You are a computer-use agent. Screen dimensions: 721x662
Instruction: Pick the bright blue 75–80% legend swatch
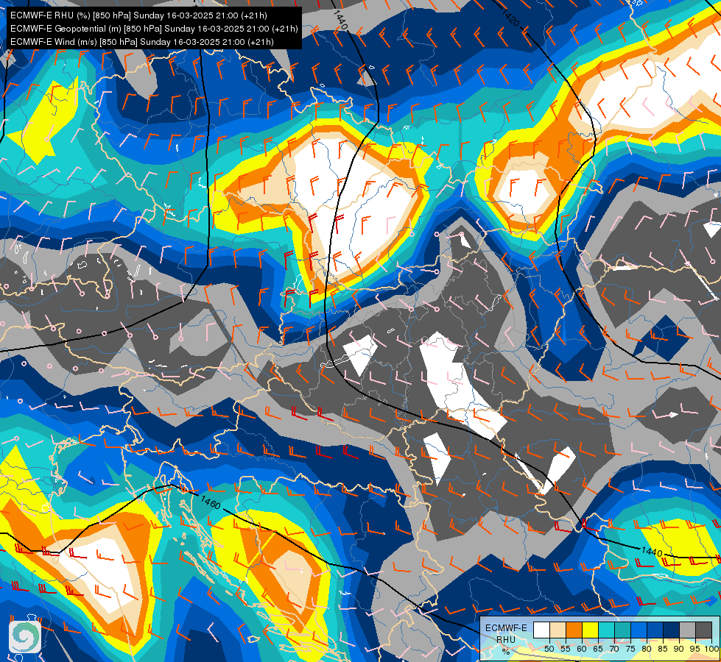(x=639, y=630)
